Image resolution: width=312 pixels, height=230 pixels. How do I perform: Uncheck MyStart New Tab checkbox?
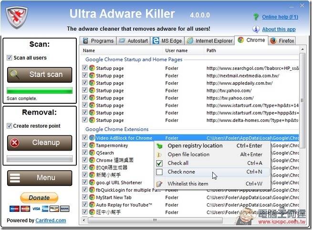tap(85, 197)
